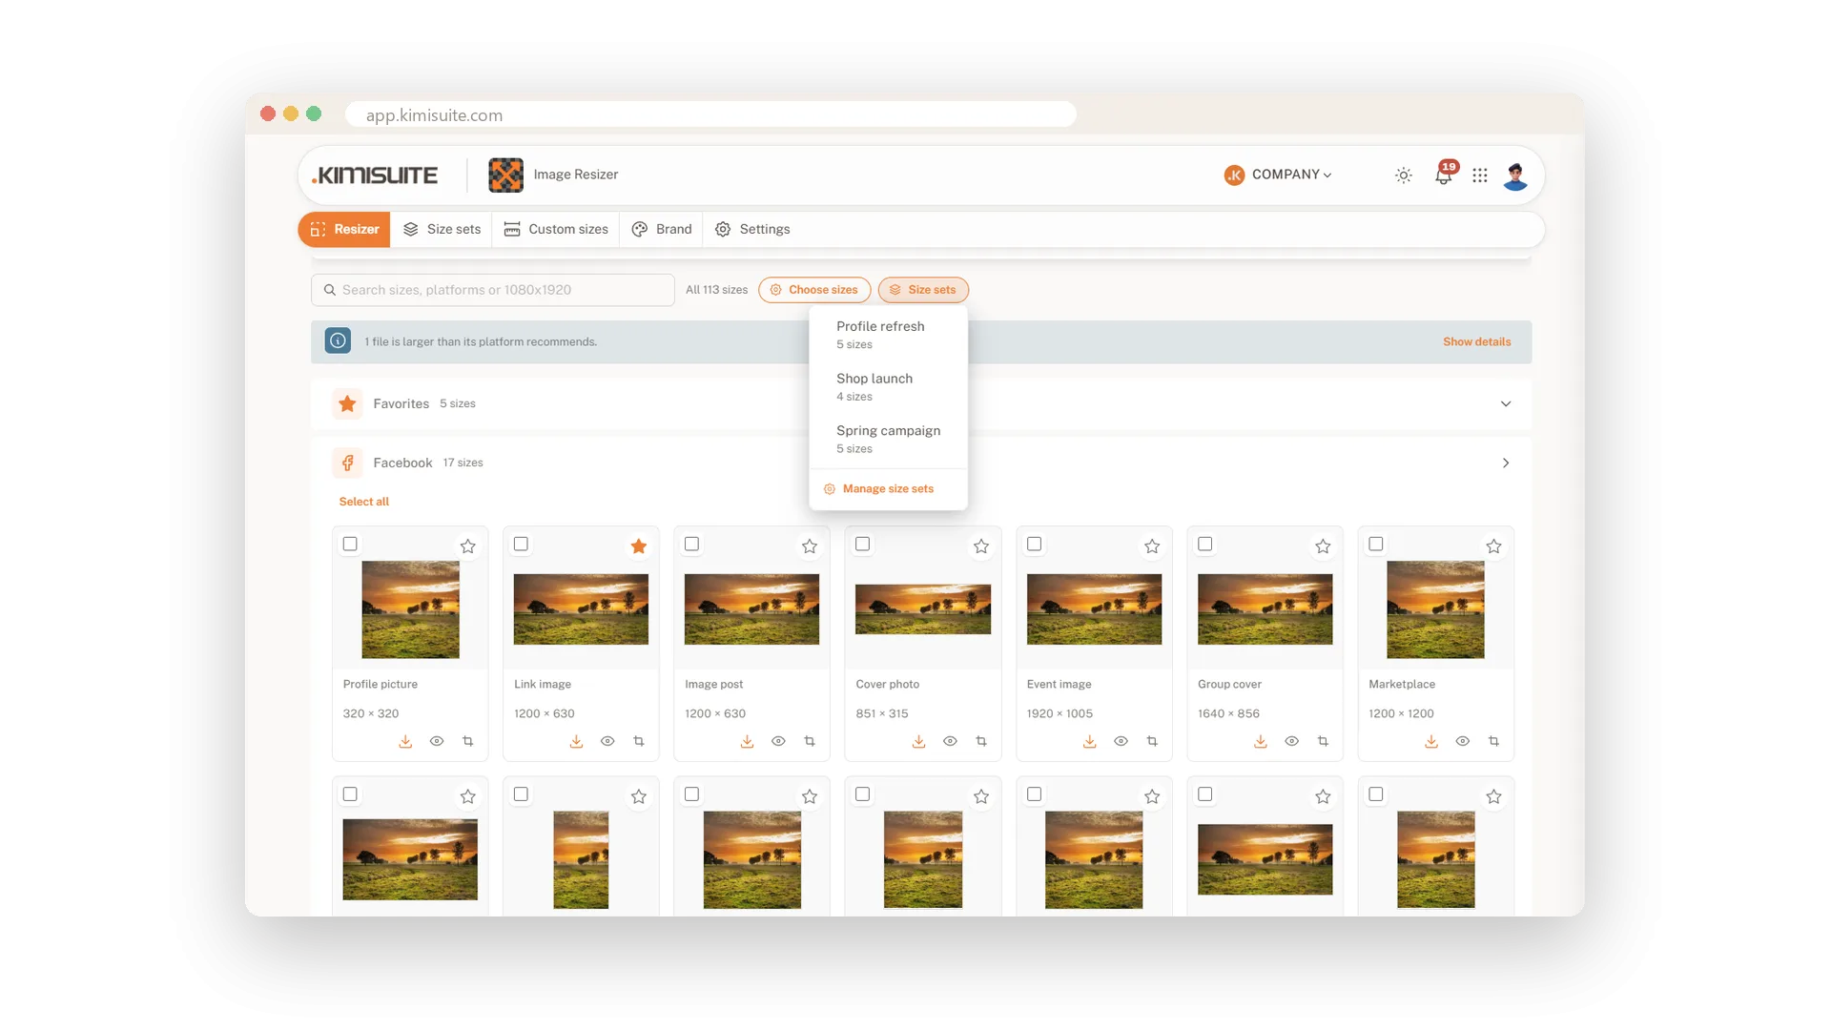Image resolution: width=1831 pixels, height=1030 pixels.
Task: Switch to the Resizer tab
Action: (x=344, y=229)
